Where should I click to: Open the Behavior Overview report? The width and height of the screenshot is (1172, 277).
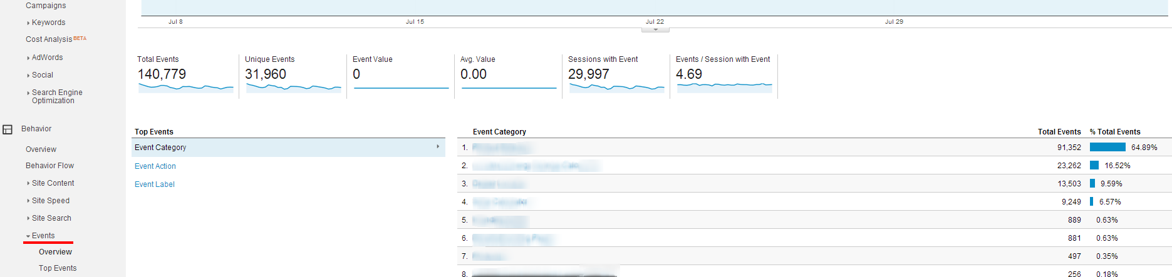41,149
